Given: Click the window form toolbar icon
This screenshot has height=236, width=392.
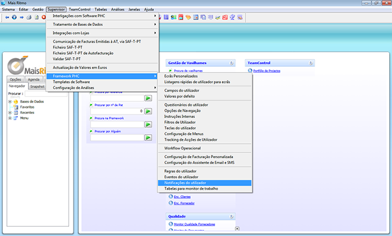Looking at the screenshot, I should 196,17.
